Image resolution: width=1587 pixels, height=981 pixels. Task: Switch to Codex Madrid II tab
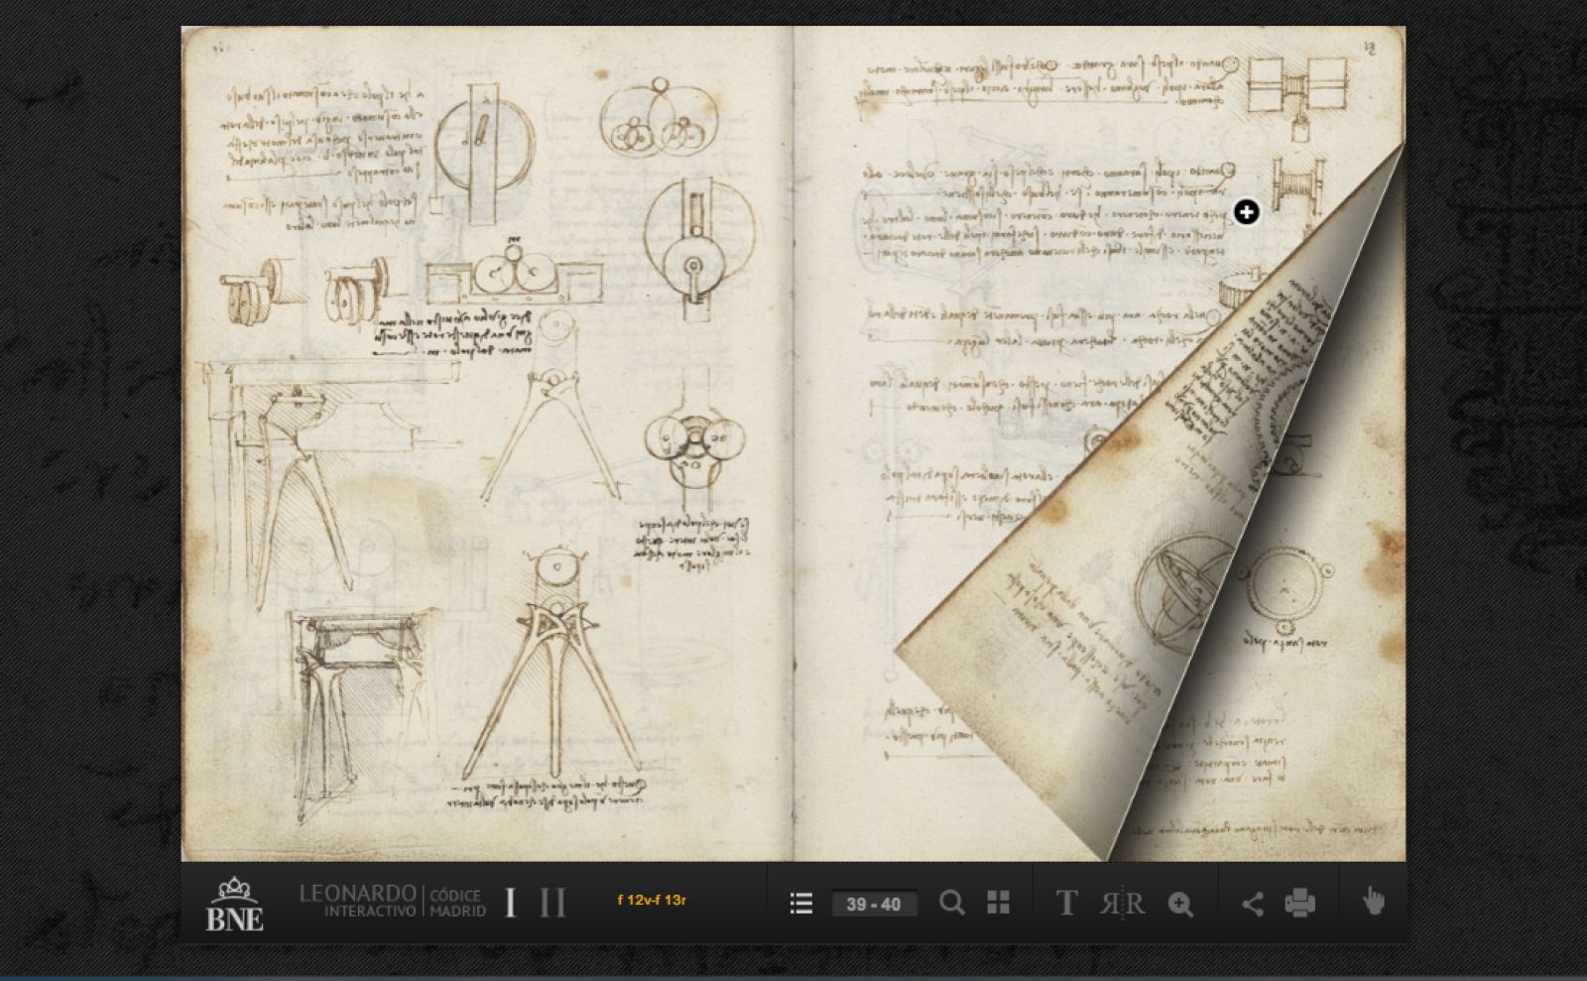550,903
